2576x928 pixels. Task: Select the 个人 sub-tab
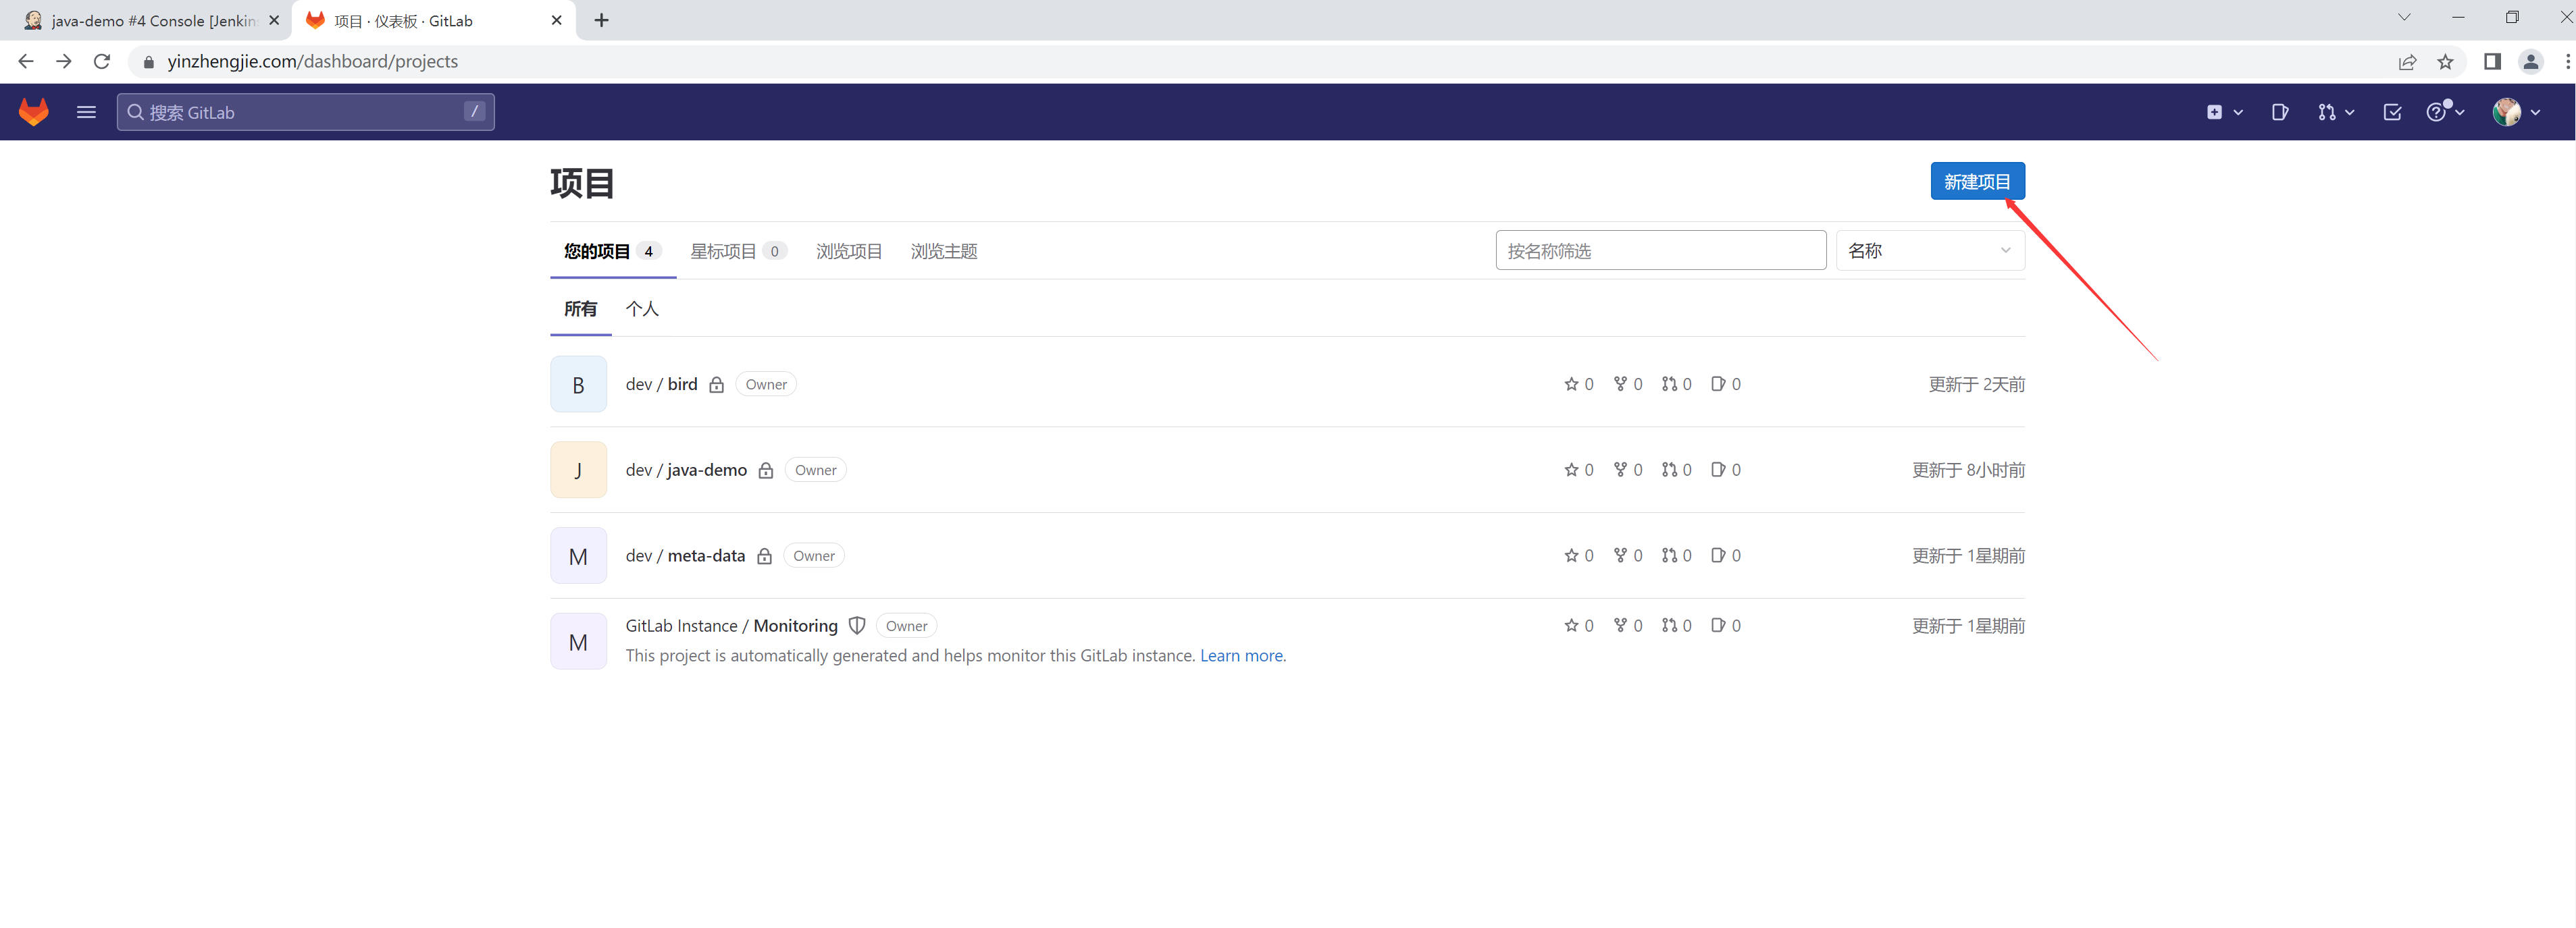pos(642,308)
